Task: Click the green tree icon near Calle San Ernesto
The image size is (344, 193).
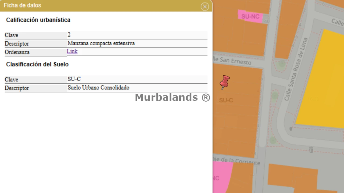Action: point(281,64)
